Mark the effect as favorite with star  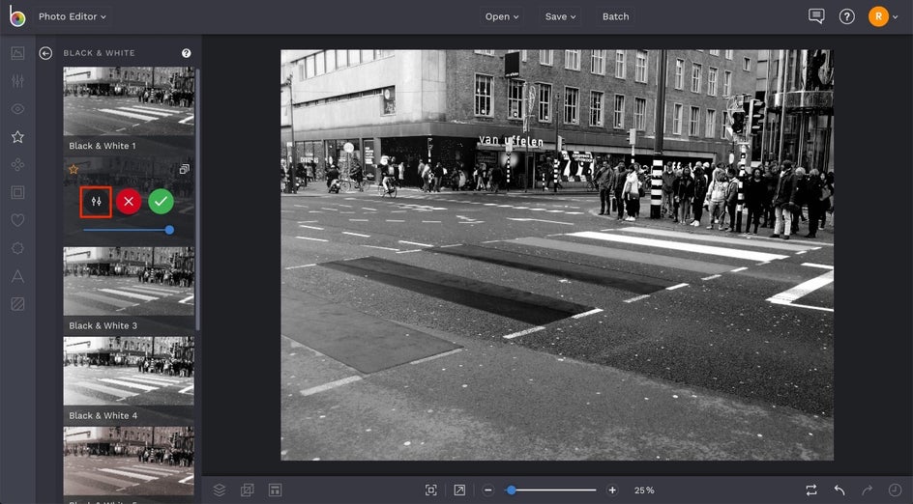pos(74,169)
